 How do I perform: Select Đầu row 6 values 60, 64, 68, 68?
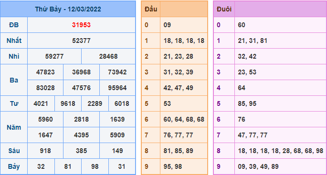184,119
